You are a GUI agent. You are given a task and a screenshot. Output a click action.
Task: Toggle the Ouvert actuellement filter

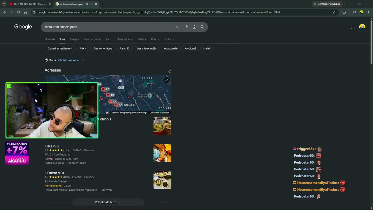[x=60, y=48]
